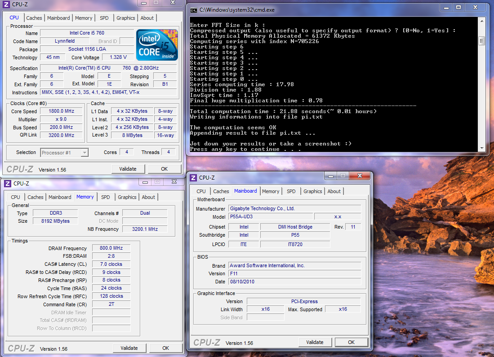The image size is (494, 357).
Task: Open Caches tab in the Memory CPU-Z window
Action: coord(35,197)
